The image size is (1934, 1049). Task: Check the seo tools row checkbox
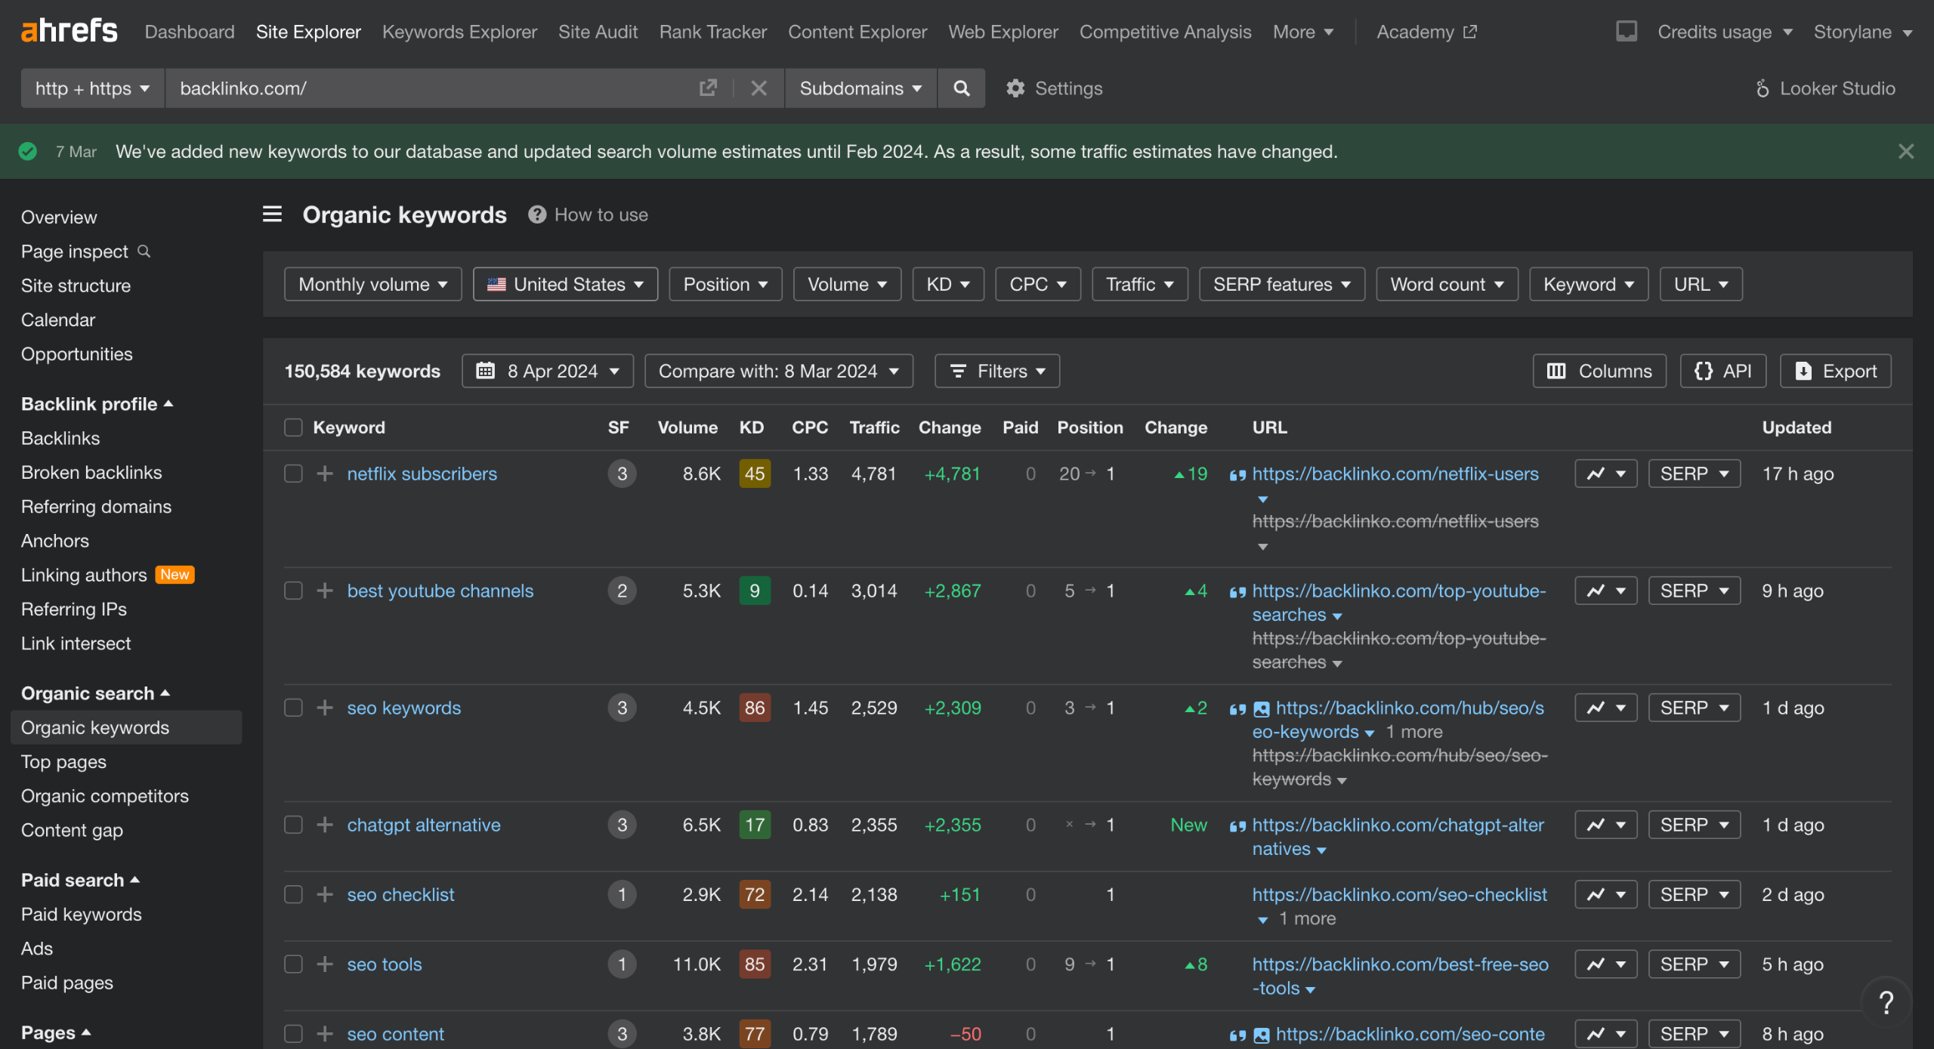click(293, 964)
